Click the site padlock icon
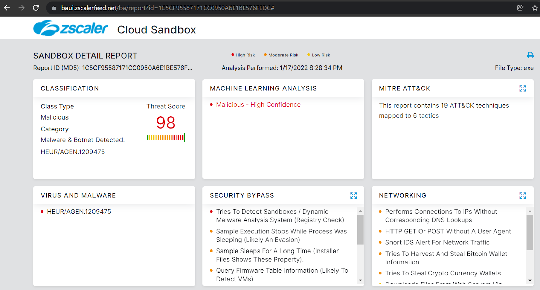This screenshot has height=290, width=540. pos(54,8)
